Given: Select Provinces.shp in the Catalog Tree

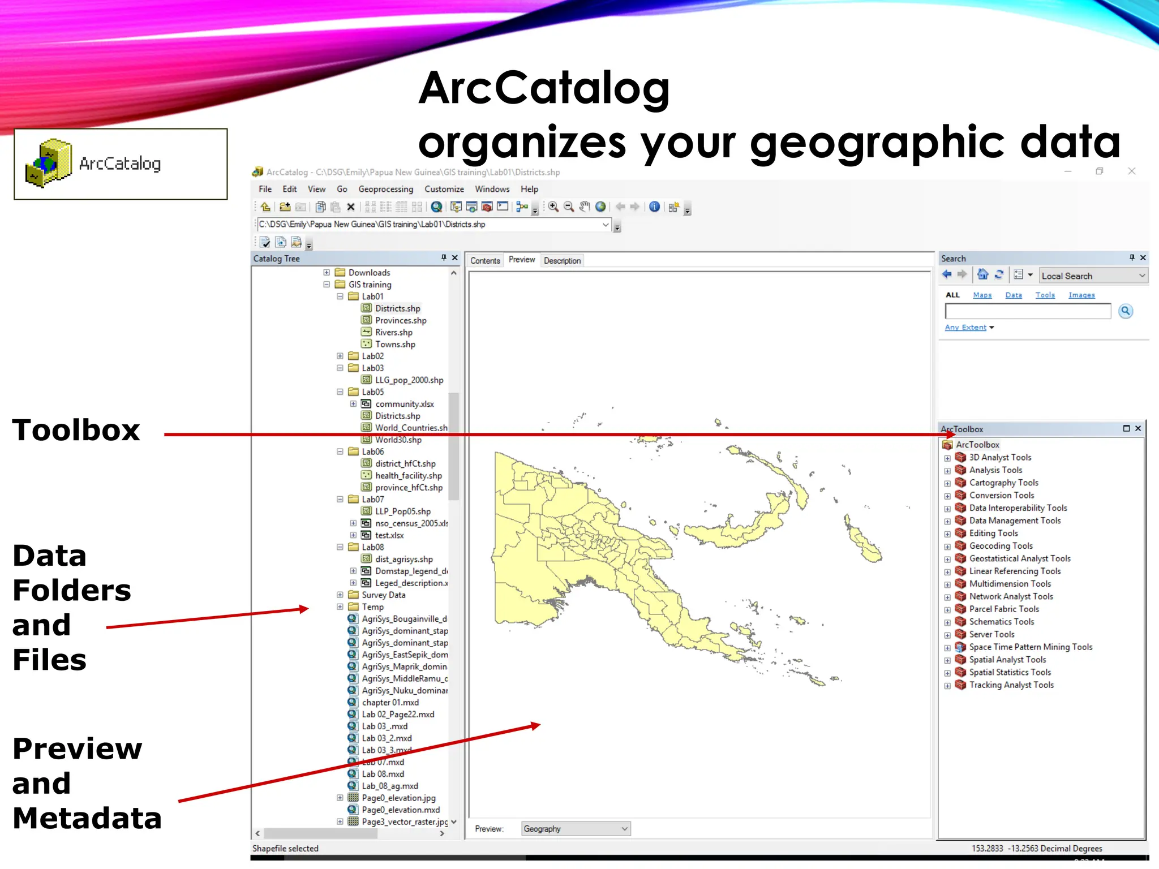Looking at the screenshot, I should pos(401,321).
